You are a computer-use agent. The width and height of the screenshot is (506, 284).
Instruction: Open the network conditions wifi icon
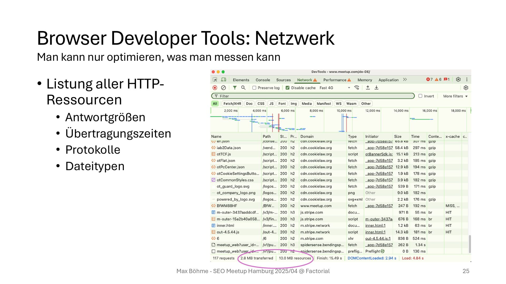357,88
